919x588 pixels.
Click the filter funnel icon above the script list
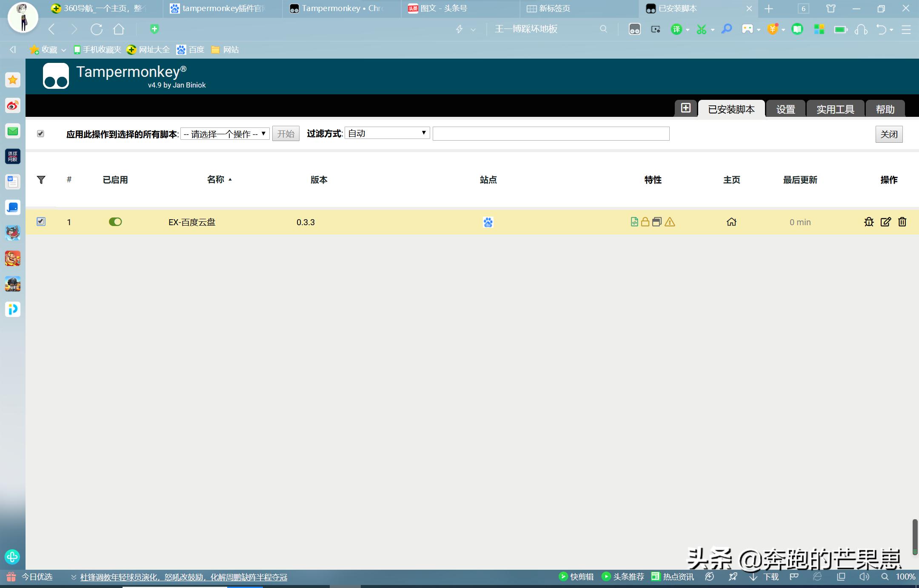point(41,180)
